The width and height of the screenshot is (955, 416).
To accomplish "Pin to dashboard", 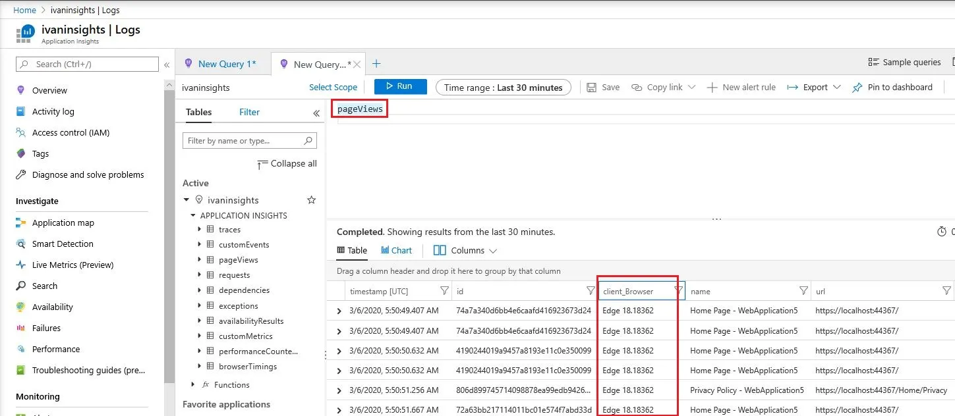I will (892, 87).
